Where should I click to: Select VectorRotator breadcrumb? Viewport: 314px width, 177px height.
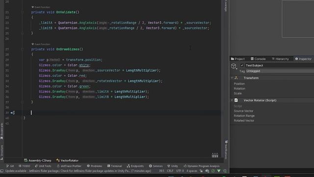pyautogui.click(x=68, y=161)
